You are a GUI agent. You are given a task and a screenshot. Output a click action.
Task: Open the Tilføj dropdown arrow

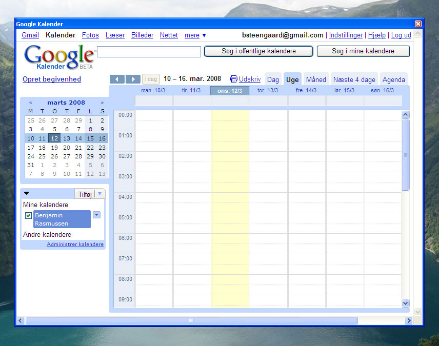click(x=100, y=194)
